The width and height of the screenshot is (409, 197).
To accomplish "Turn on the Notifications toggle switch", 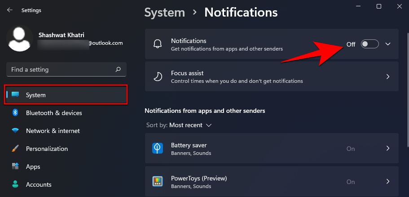I will point(370,44).
